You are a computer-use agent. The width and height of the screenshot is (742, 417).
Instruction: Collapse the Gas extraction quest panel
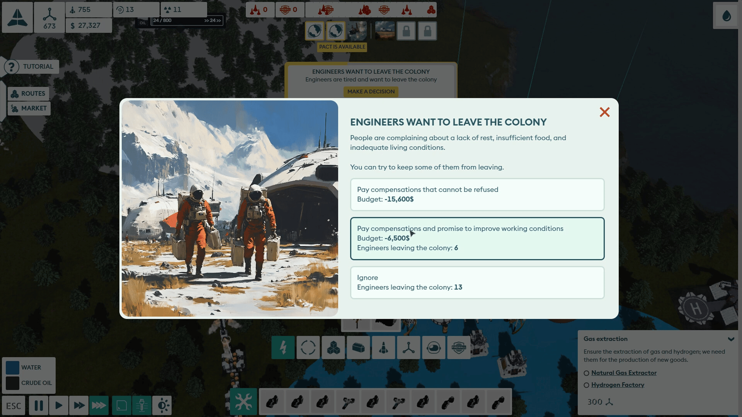point(731,339)
